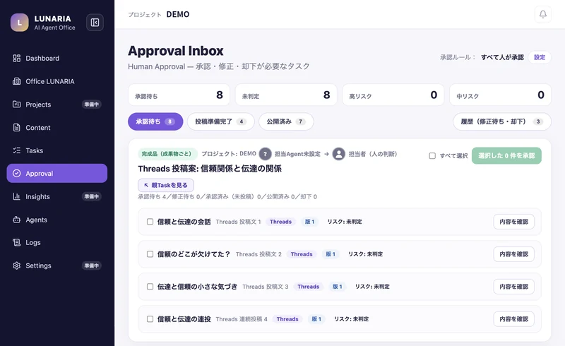565x346 pixels.
Task: Click 選択した 0 件を承認 button
Action: (x=506, y=155)
